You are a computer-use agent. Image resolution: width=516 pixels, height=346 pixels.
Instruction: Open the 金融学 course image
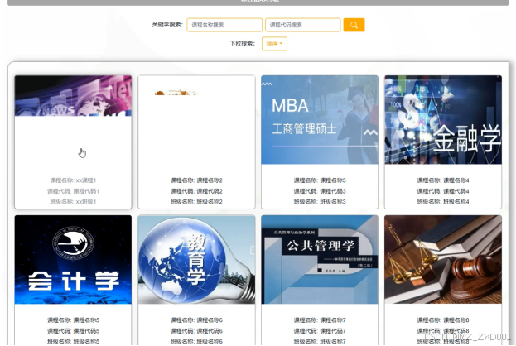click(443, 120)
